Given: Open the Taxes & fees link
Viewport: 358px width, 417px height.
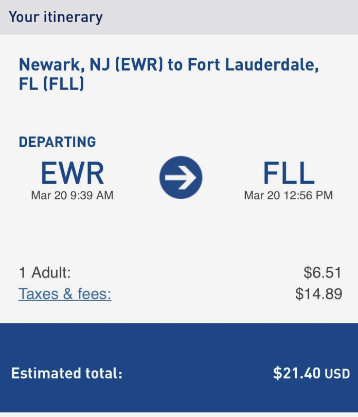Looking at the screenshot, I should (x=65, y=294).
